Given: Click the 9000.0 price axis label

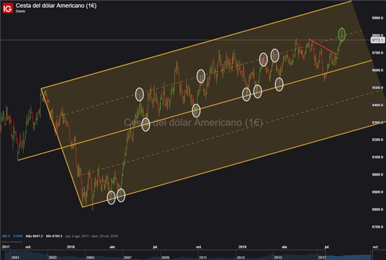Looking at the screenshot, I should coord(377,175).
